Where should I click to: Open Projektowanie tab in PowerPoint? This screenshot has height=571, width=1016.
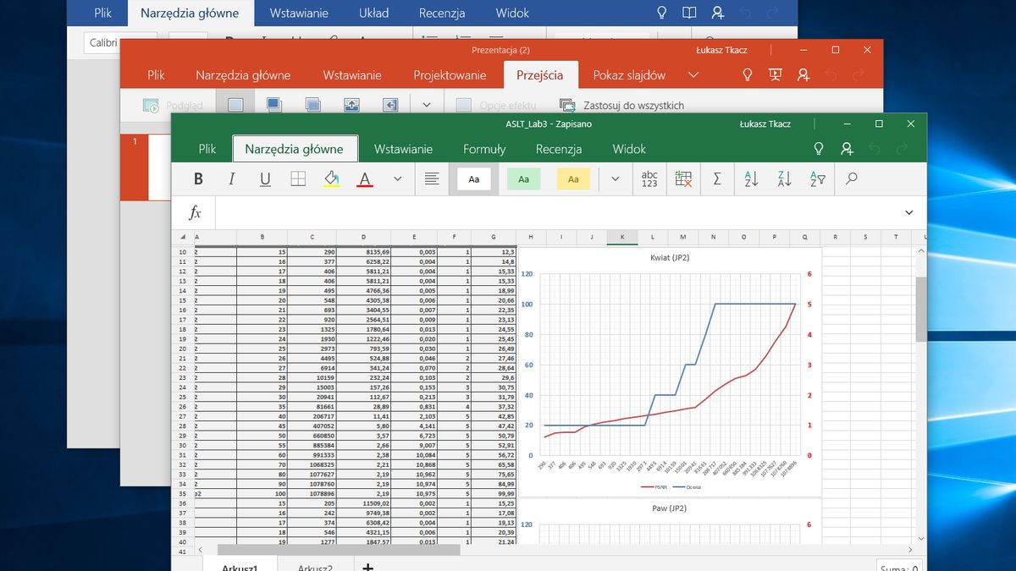(450, 74)
